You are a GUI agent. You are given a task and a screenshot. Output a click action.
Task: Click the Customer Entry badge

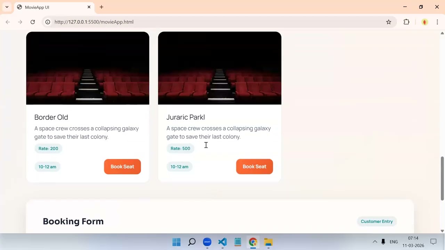(x=377, y=222)
